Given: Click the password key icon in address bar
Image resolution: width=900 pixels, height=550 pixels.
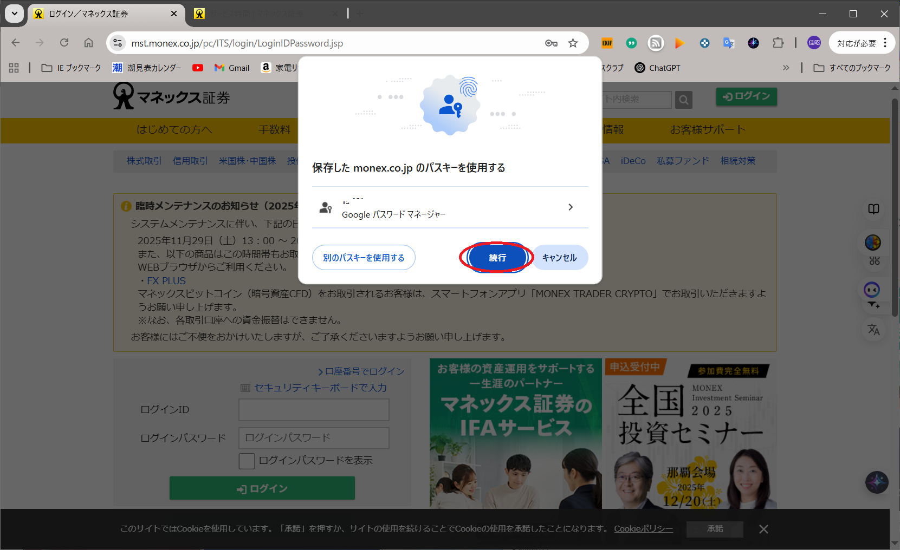Looking at the screenshot, I should click(x=551, y=43).
